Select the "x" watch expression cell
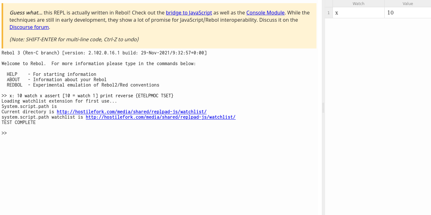Image resolution: width=431 pixels, height=215 pixels. (358, 13)
